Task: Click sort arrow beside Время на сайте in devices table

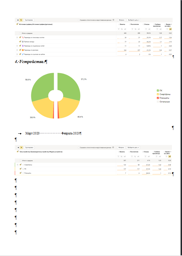Action: coord(171,152)
